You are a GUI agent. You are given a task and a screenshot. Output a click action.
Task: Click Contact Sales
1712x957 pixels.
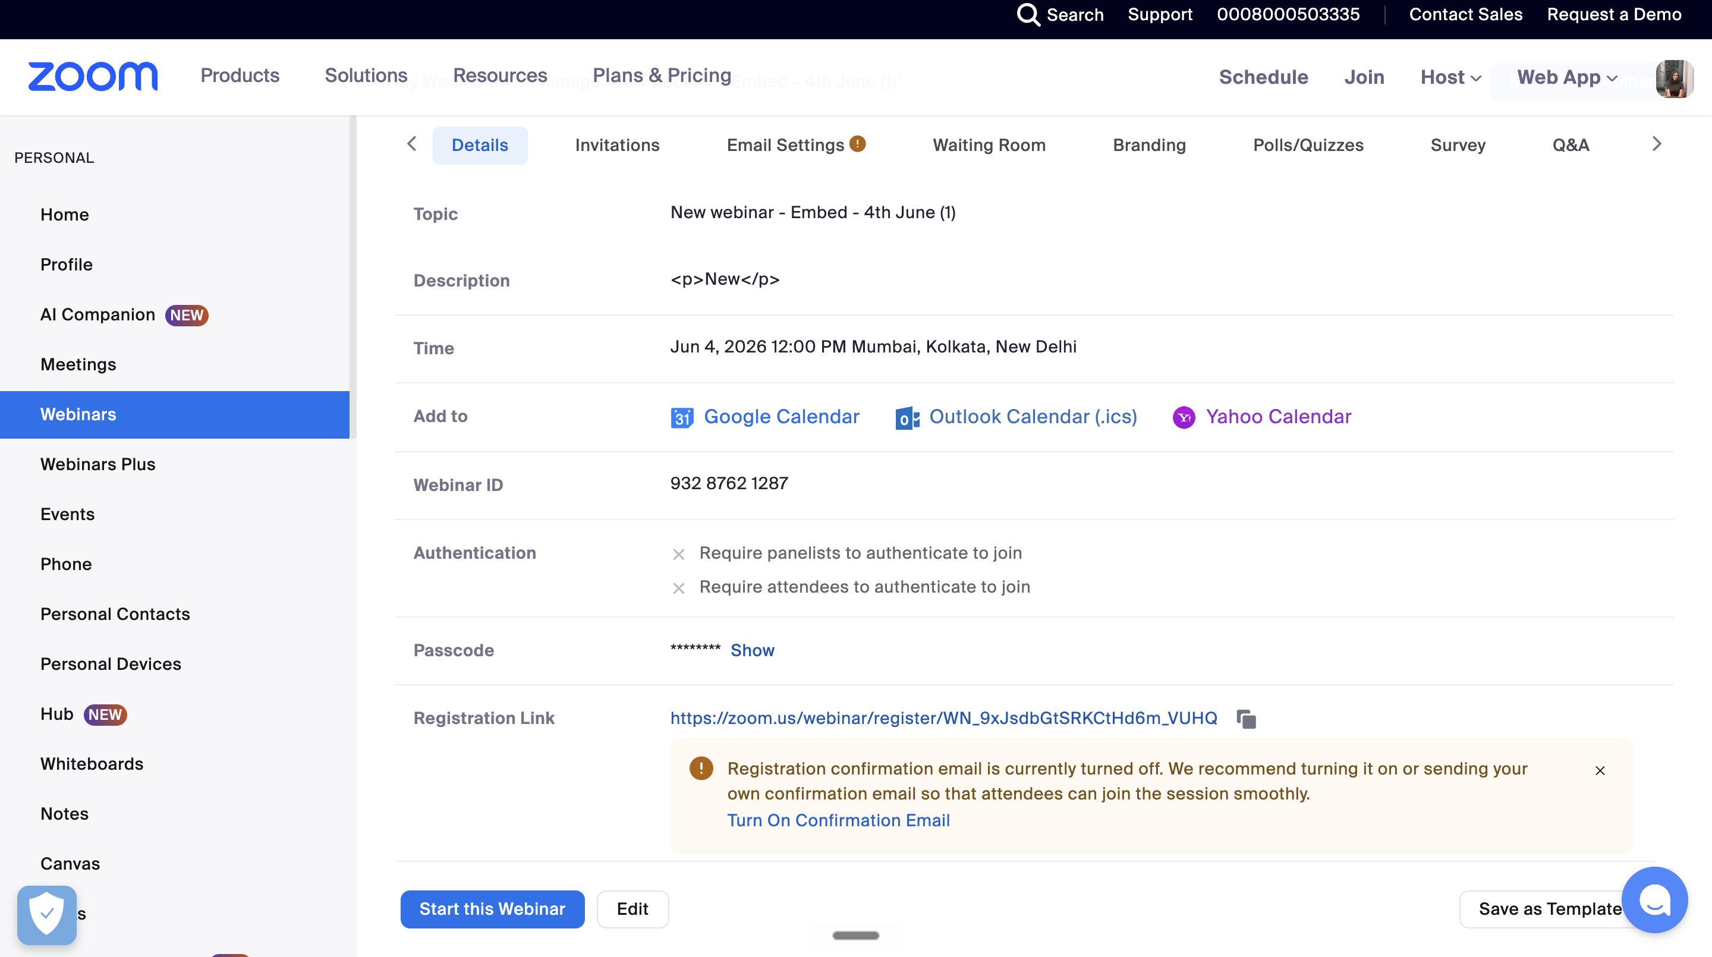tap(1465, 15)
